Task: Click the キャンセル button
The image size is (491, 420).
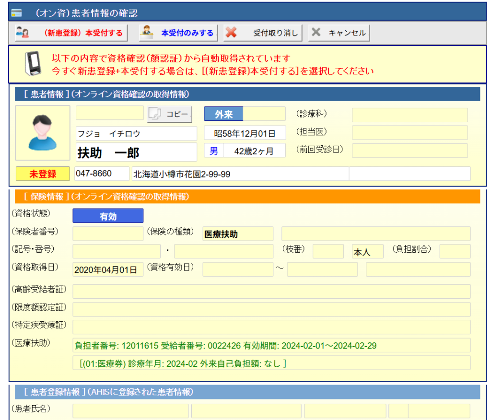Action: 339,33
